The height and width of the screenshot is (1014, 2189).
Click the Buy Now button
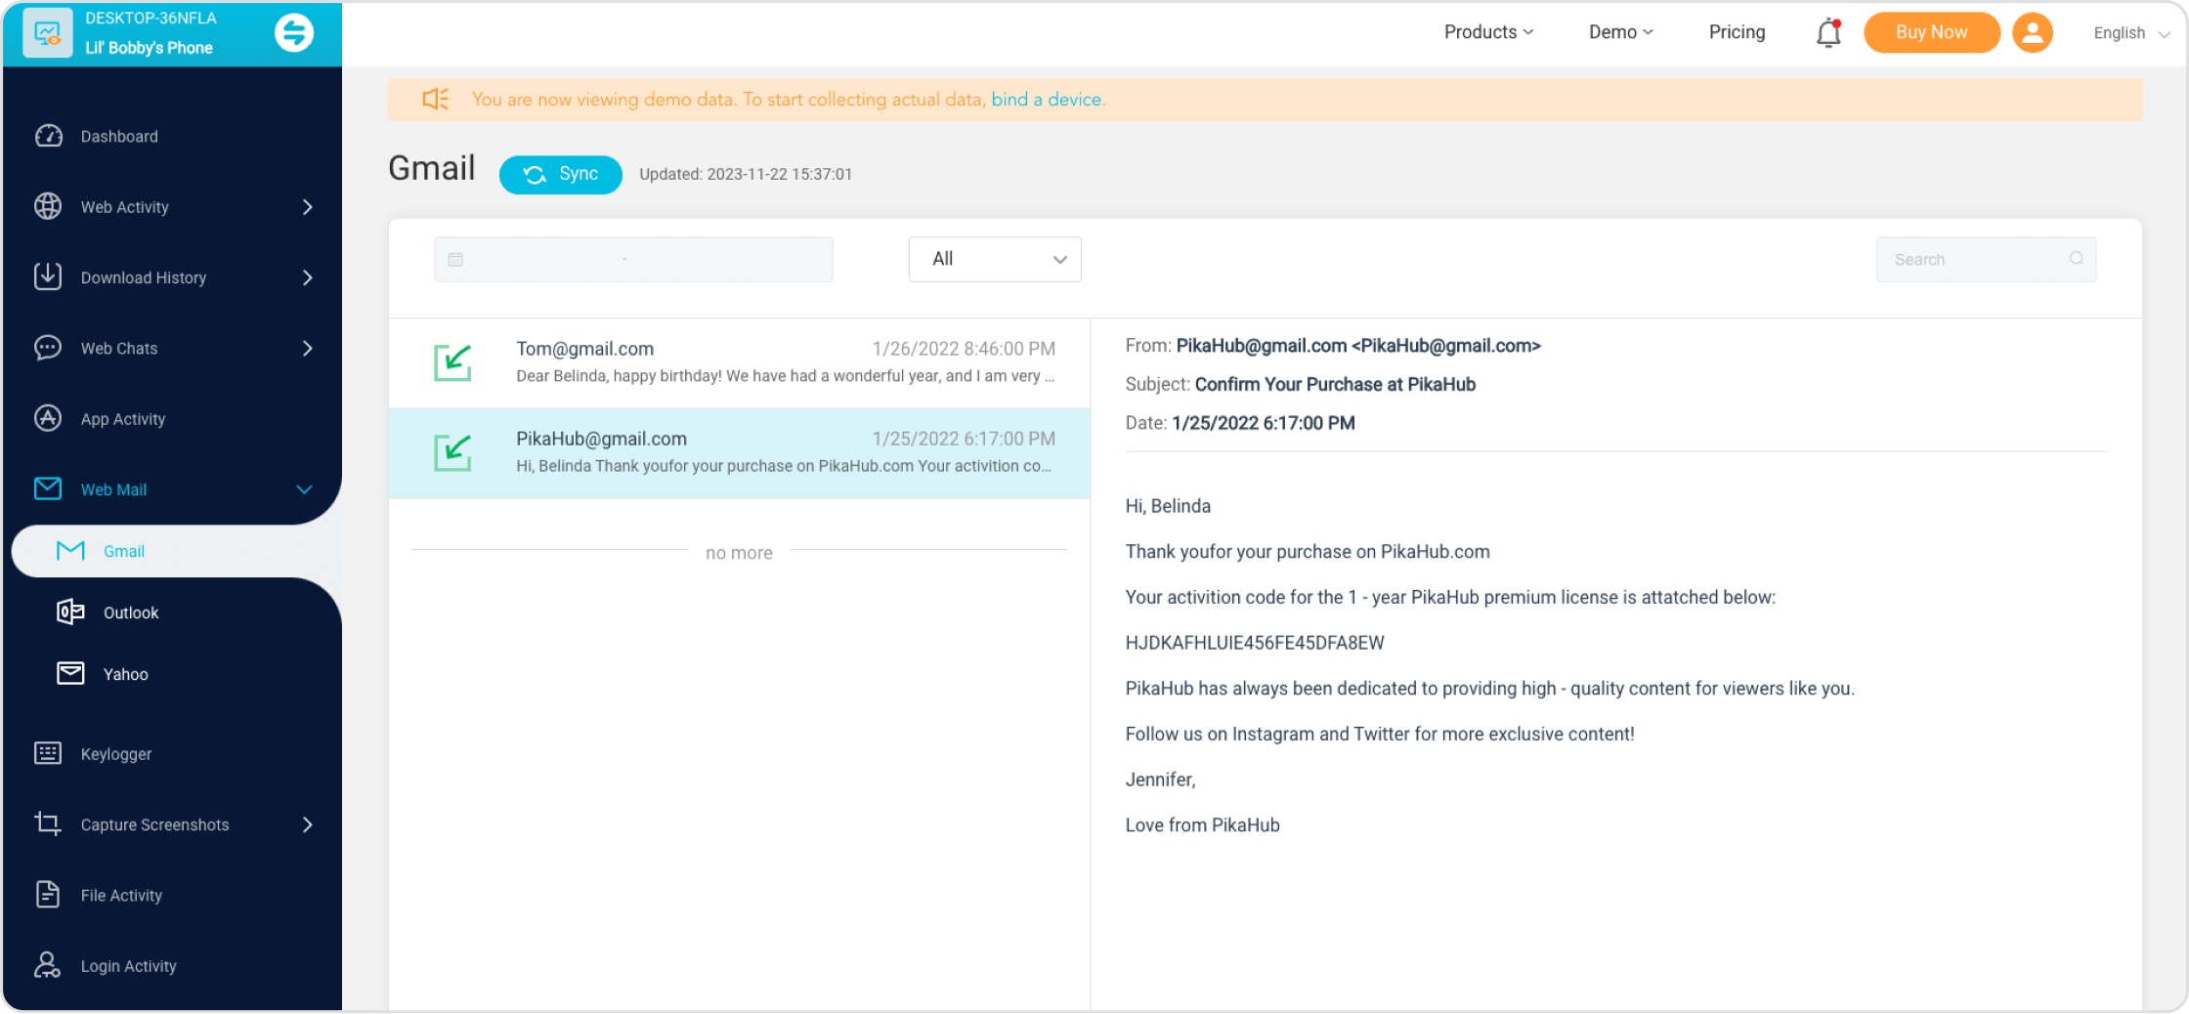(x=1931, y=32)
